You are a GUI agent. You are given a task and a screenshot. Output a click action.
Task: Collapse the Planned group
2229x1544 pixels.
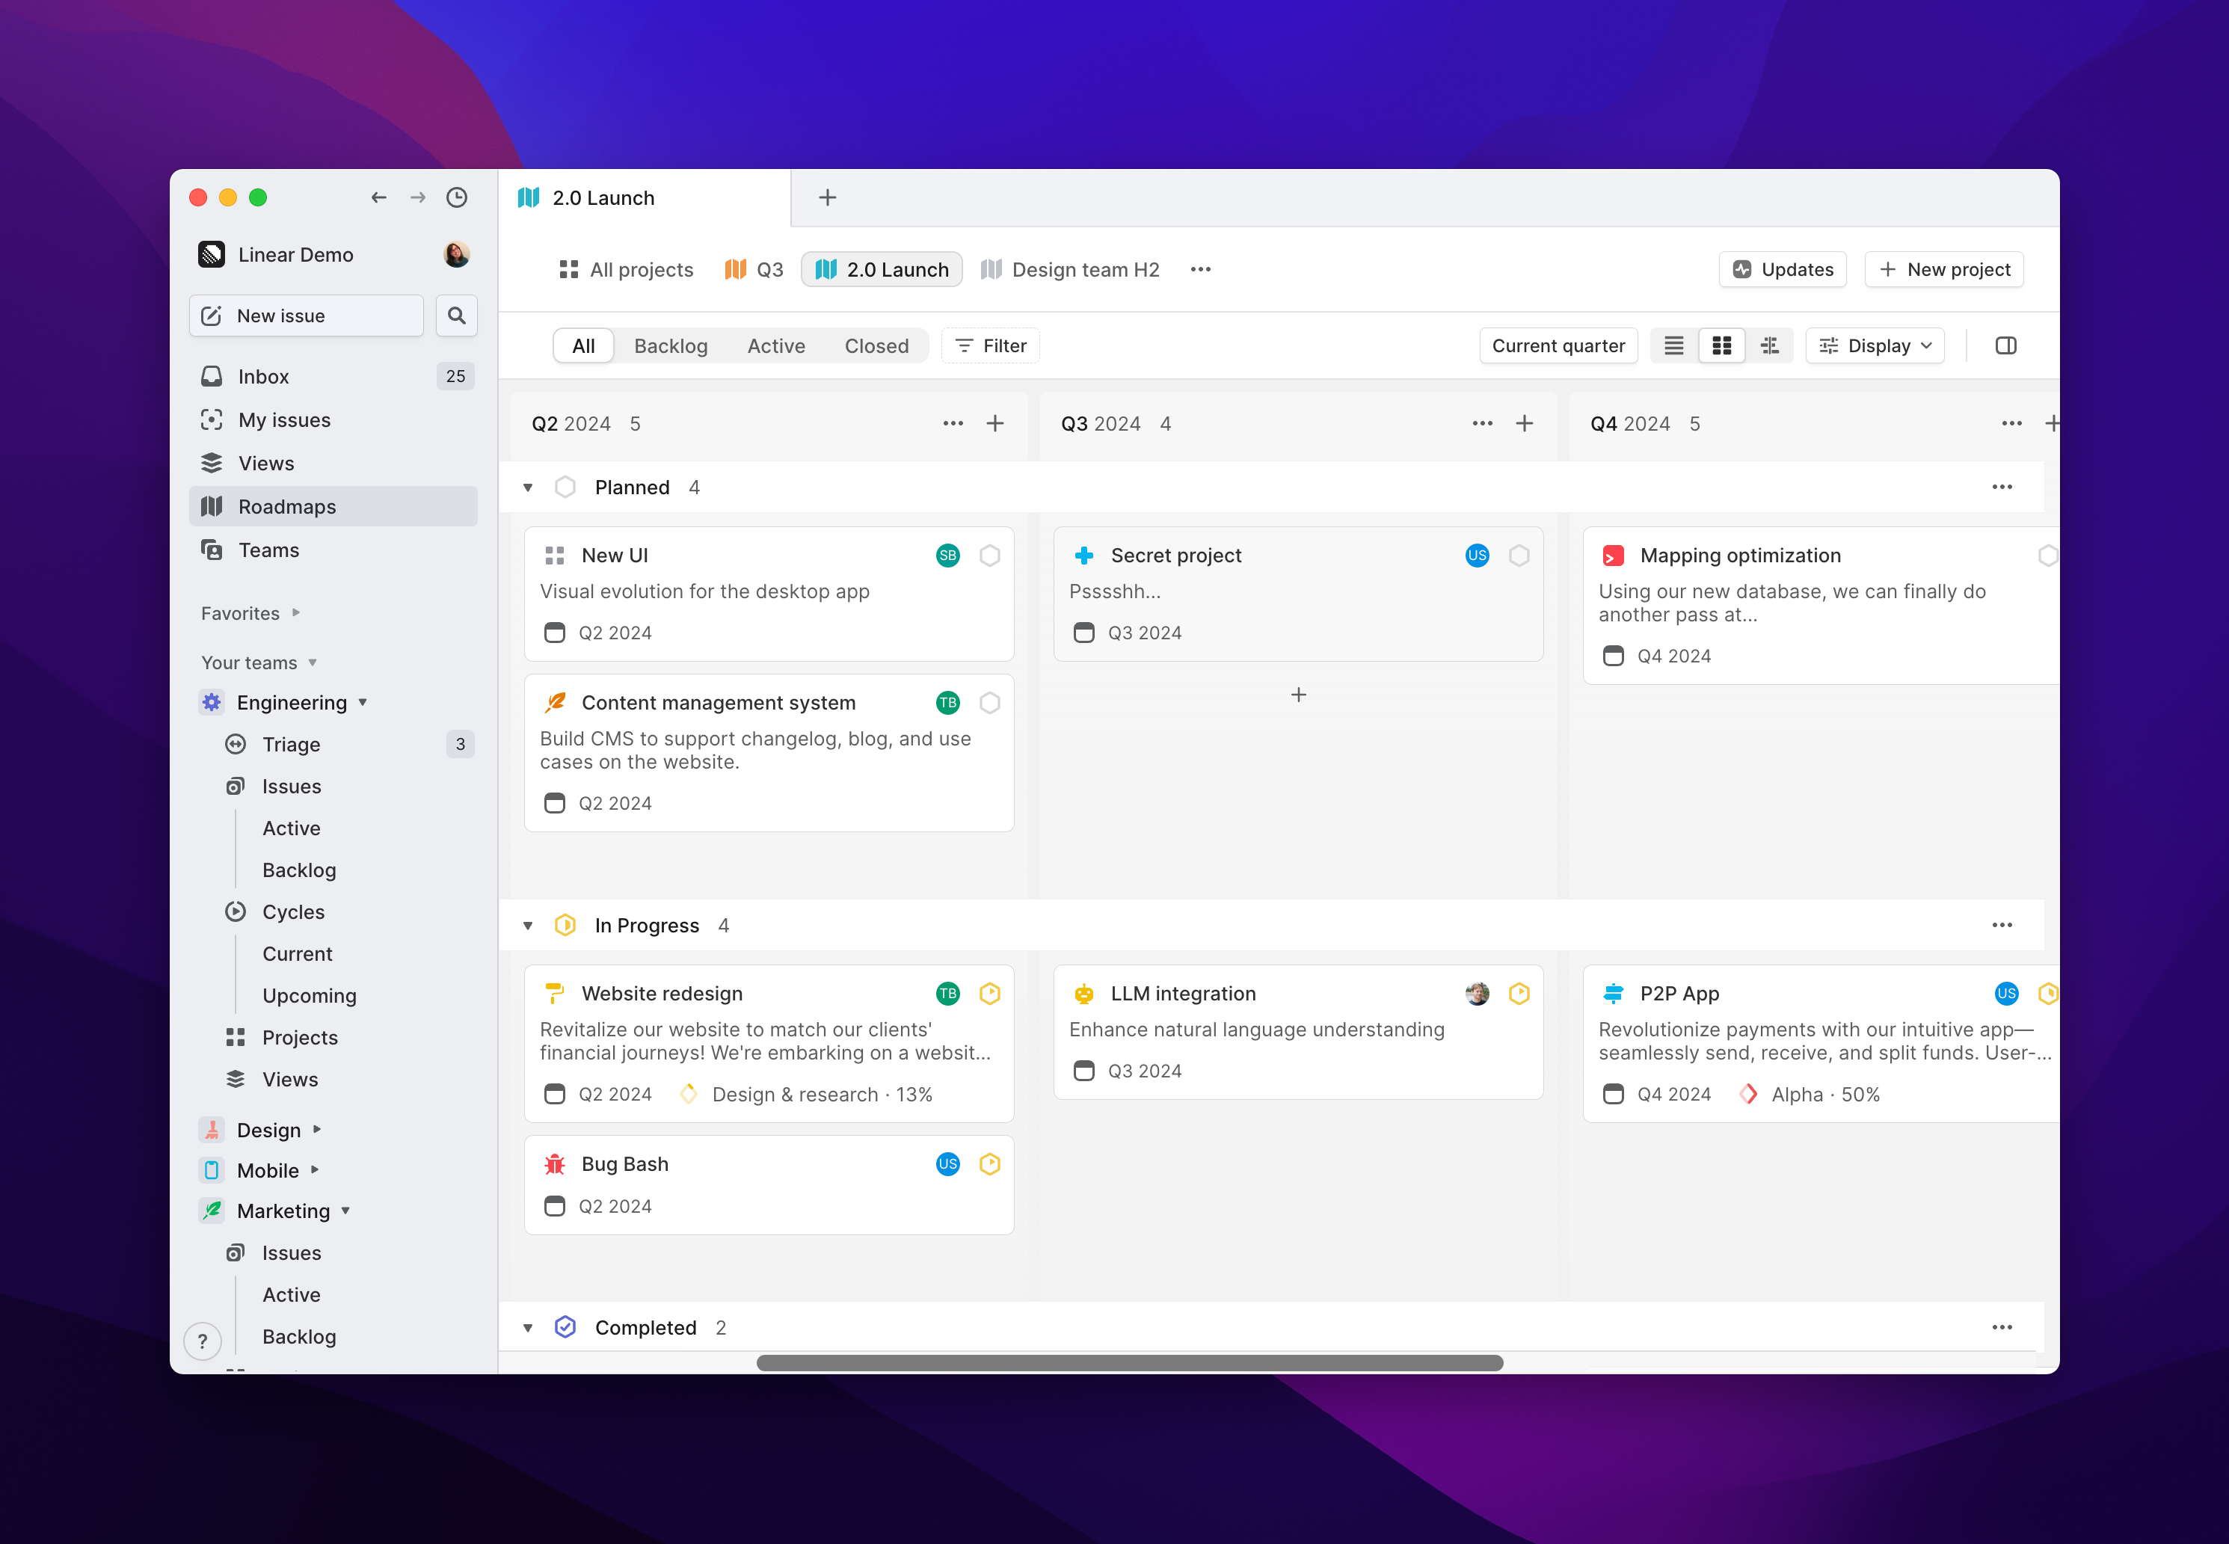click(x=528, y=488)
